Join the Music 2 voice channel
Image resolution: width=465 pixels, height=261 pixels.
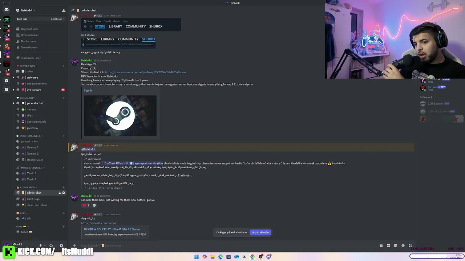(x=40, y=179)
